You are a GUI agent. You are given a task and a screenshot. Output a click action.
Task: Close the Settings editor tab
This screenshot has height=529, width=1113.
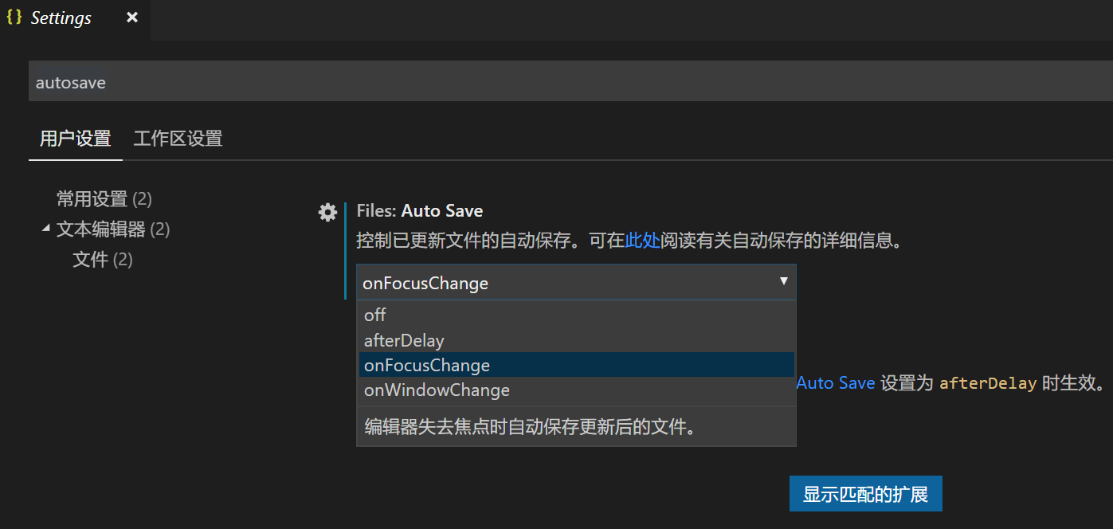click(131, 18)
